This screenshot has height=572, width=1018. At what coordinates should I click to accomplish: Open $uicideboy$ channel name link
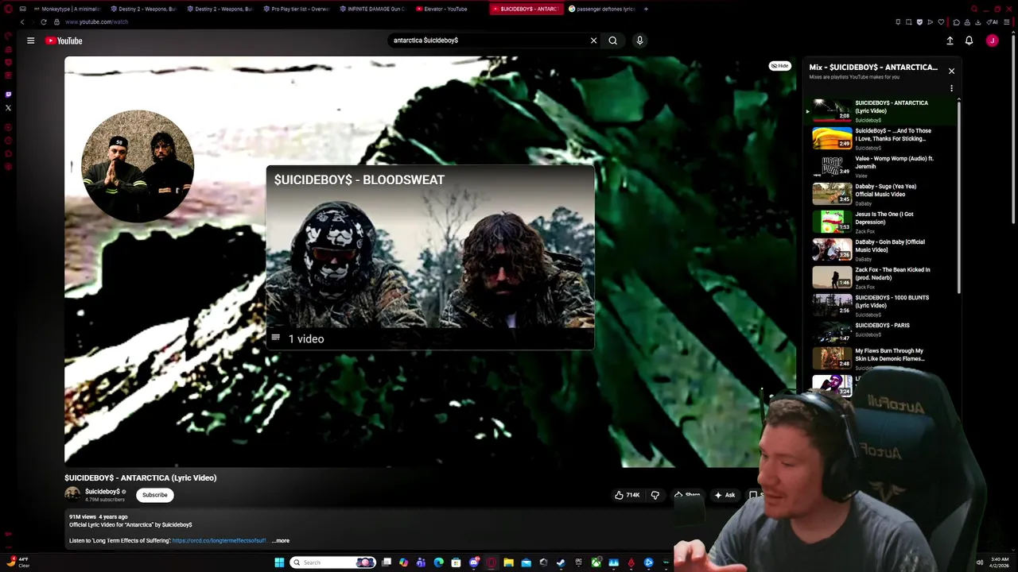point(103,492)
